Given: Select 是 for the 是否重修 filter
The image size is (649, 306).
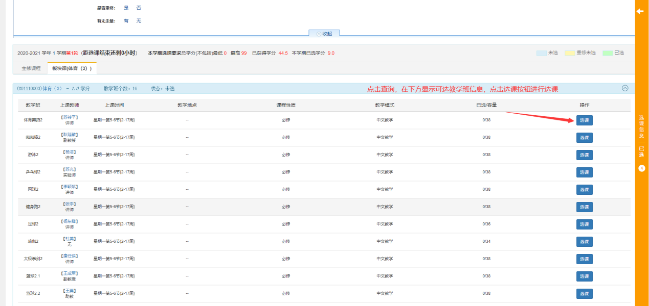Looking at the screenshot, I should point(126,8).
